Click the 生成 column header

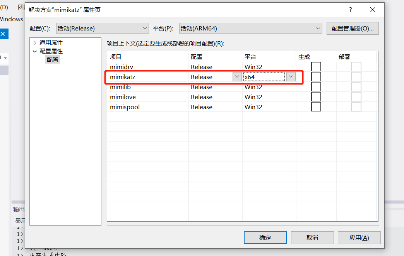pos(316,57)
